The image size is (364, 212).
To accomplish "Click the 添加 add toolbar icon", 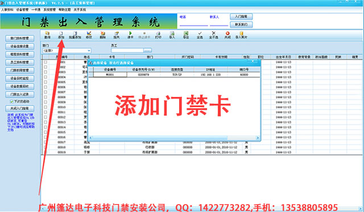I will [61, 35].
